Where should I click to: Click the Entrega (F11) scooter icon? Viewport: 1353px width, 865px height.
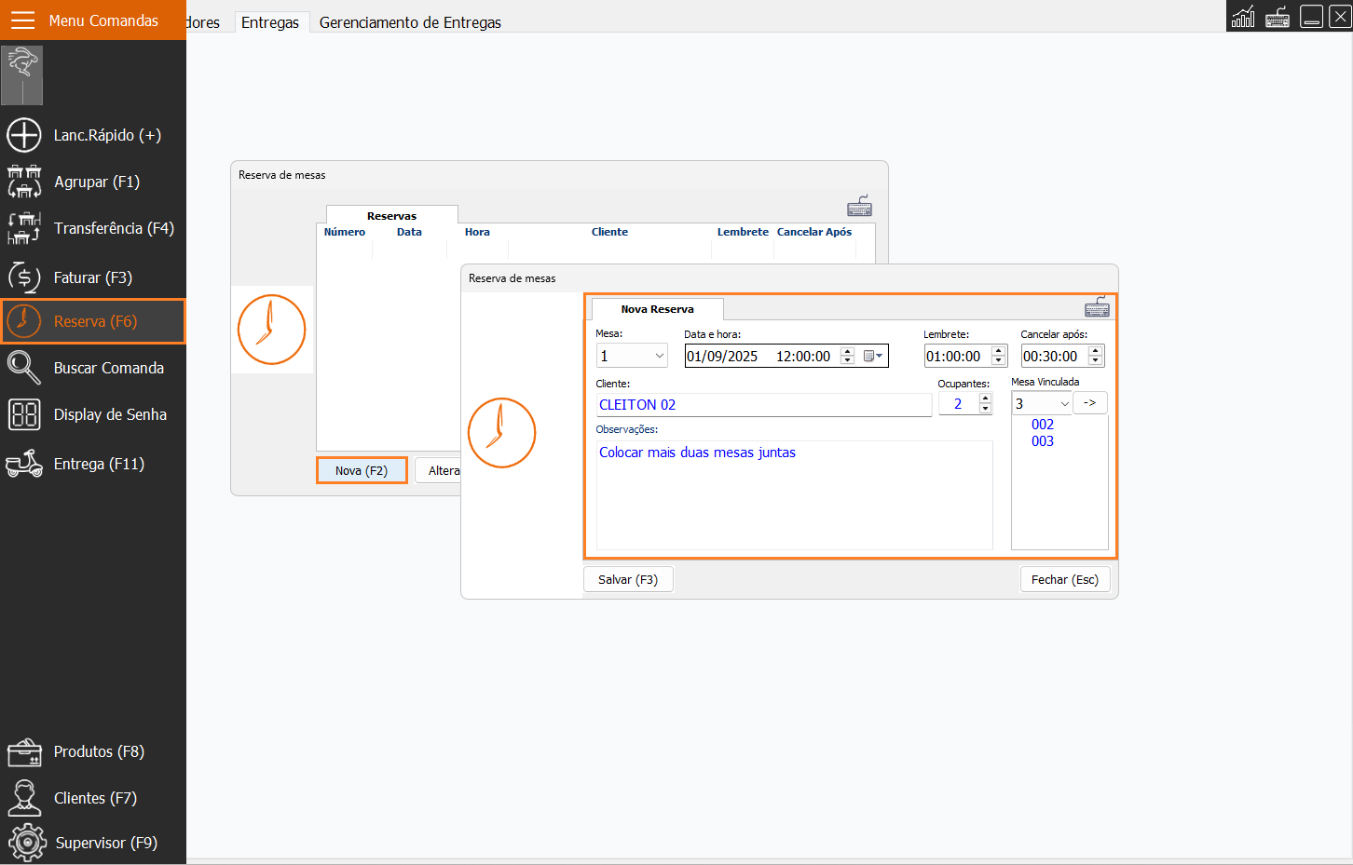pyautogui.click(x=24, y=464)
